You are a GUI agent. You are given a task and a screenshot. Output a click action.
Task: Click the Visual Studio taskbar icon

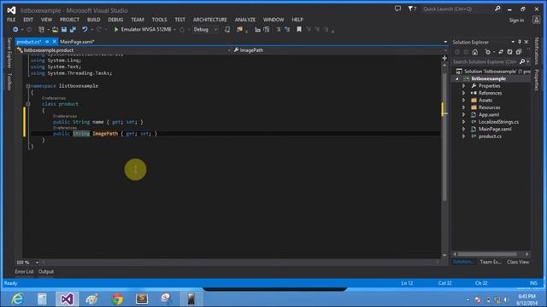click(x=67, y=299)
